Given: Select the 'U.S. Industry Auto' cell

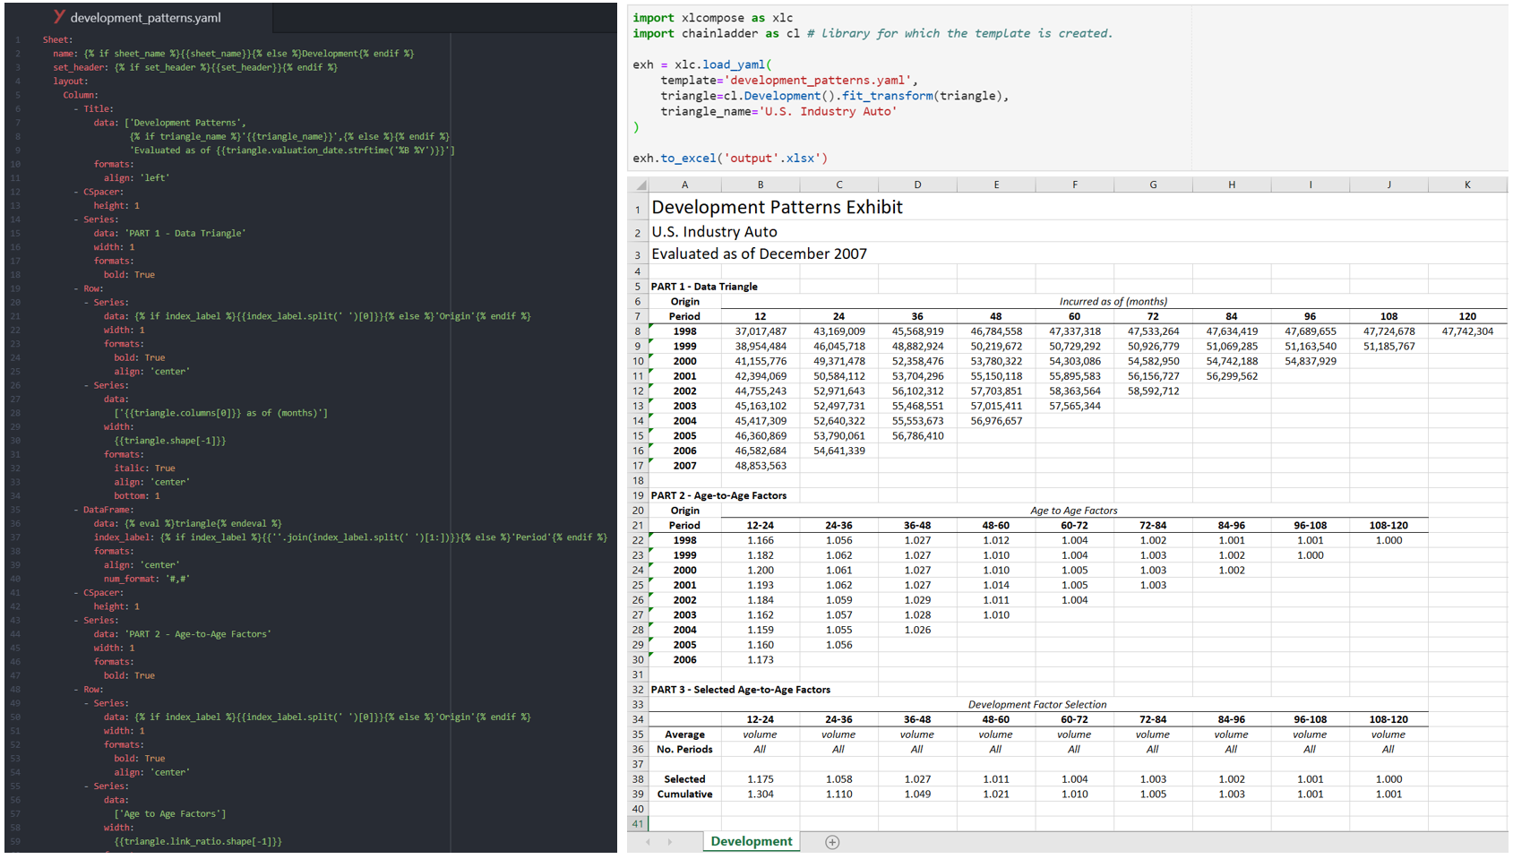Looking at the screenshot, I should 714,231.
